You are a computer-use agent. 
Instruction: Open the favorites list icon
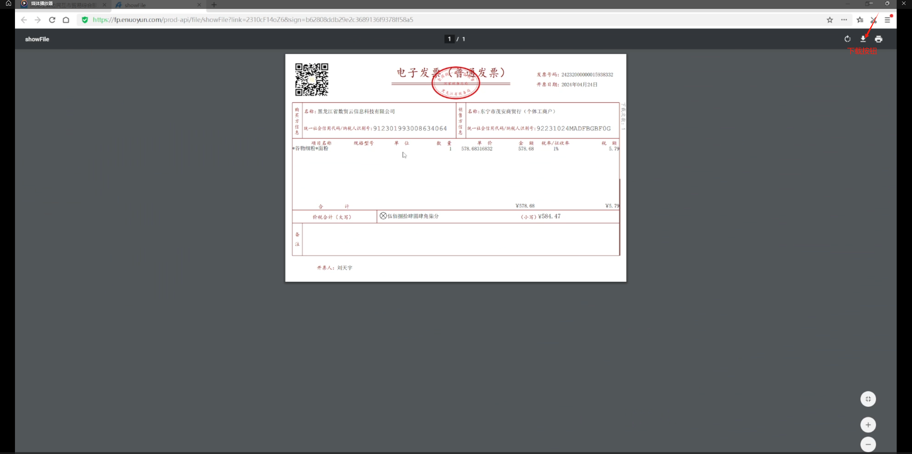[x=860, y=20]
